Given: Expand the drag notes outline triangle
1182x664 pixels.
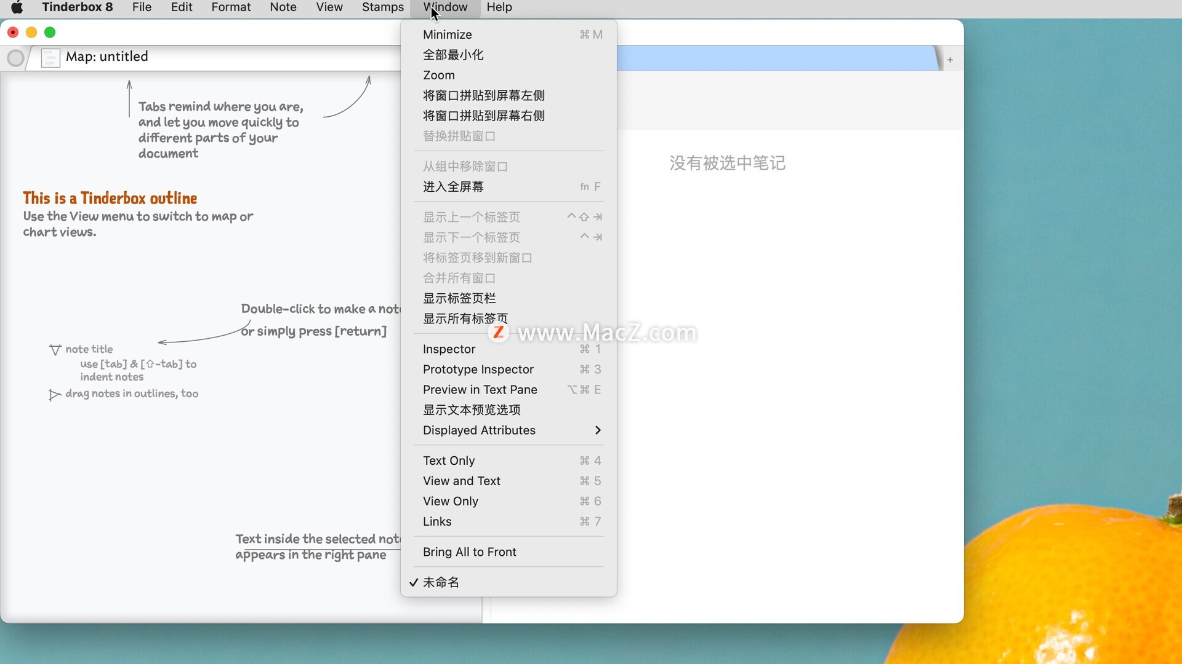Looking at the screenshot, I should [54, 395].
